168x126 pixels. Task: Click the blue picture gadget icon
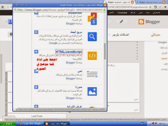(92, 91)
